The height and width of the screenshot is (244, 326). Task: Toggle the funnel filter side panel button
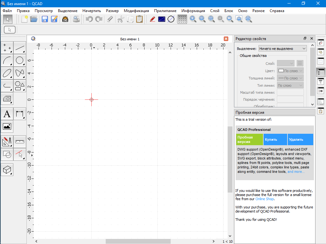(321, 82)
